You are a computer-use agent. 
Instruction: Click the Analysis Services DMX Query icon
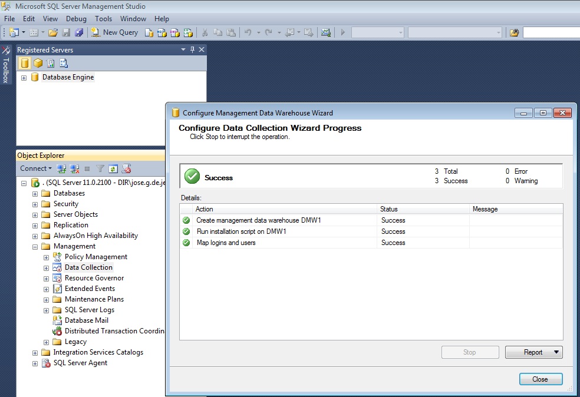pos(175,32)
